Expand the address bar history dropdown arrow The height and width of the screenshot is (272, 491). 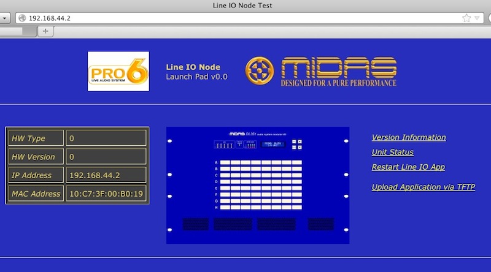[x=477, y=18]
